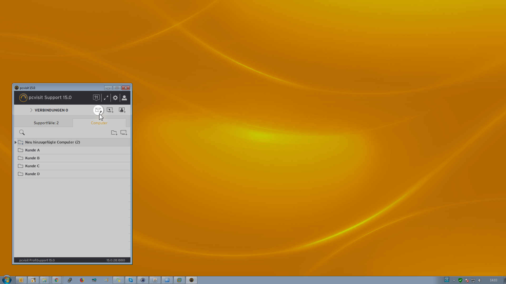Screen dimensions: 506x284
Task: Click the add participant monitor icon
Action: click(x=122, y=110)
